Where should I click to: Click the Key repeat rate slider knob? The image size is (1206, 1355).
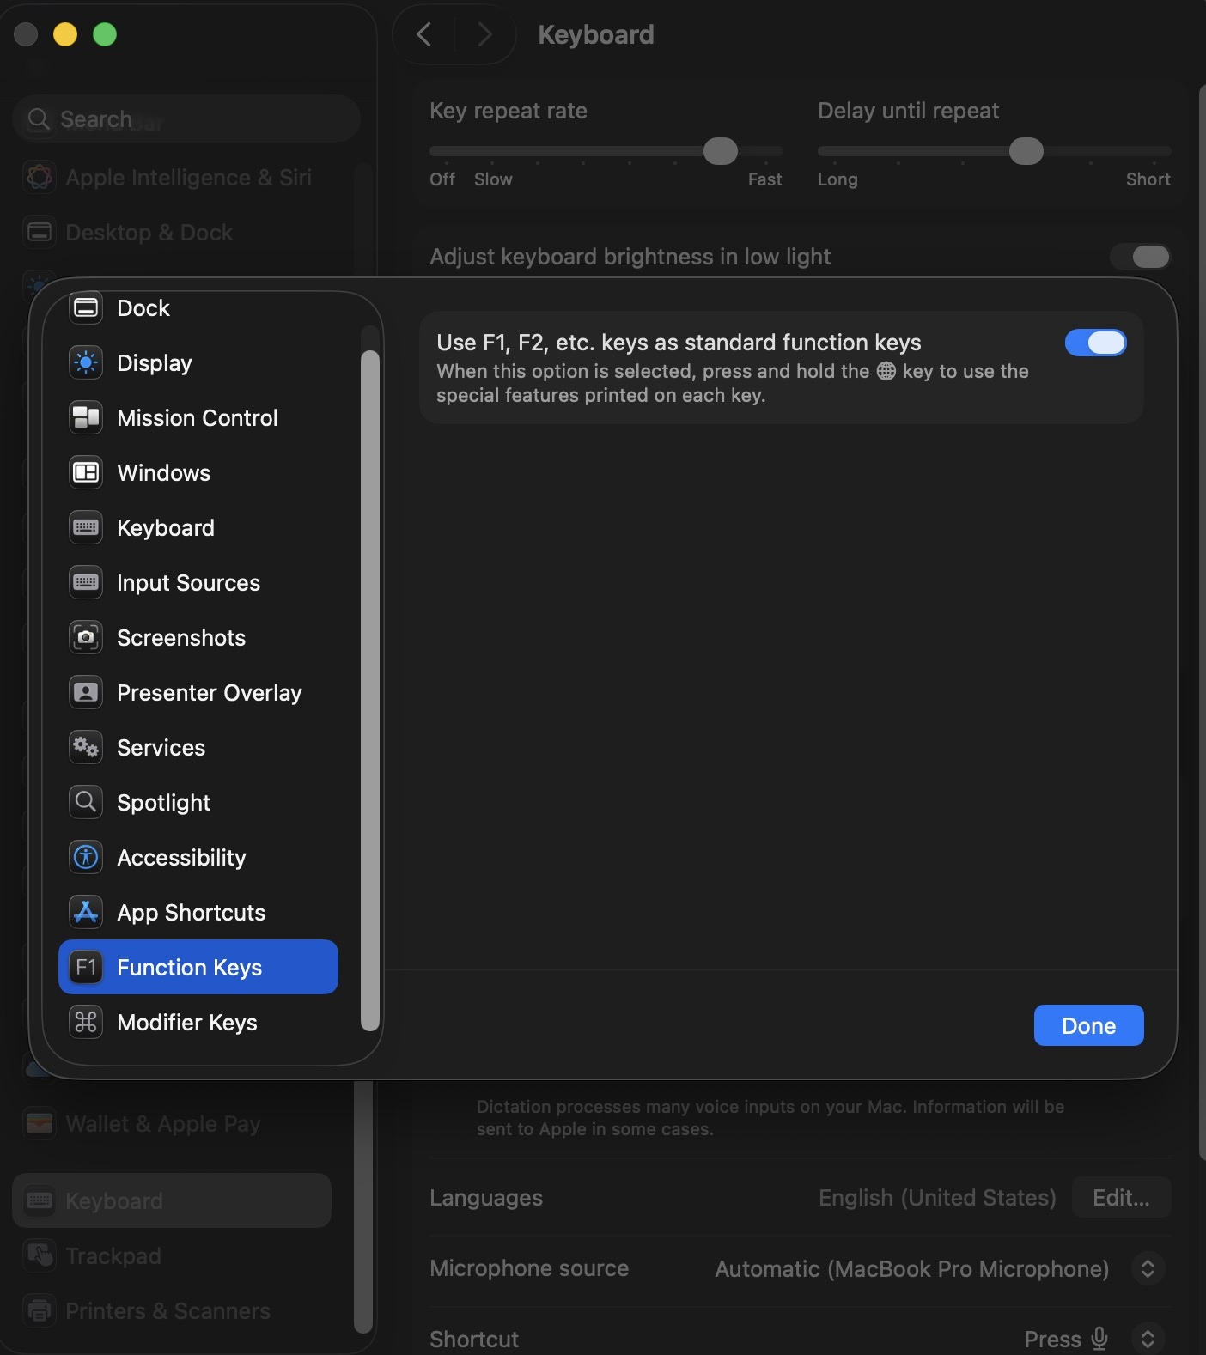point(720,151)
